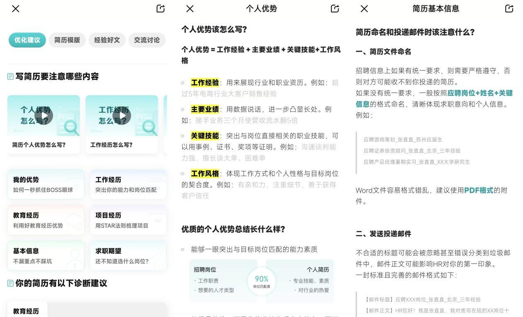Tap the 项目经历 STAR法则 card
Image resolution: width=523 pixels, height=317 pixels.
click(x=128, y=220)
